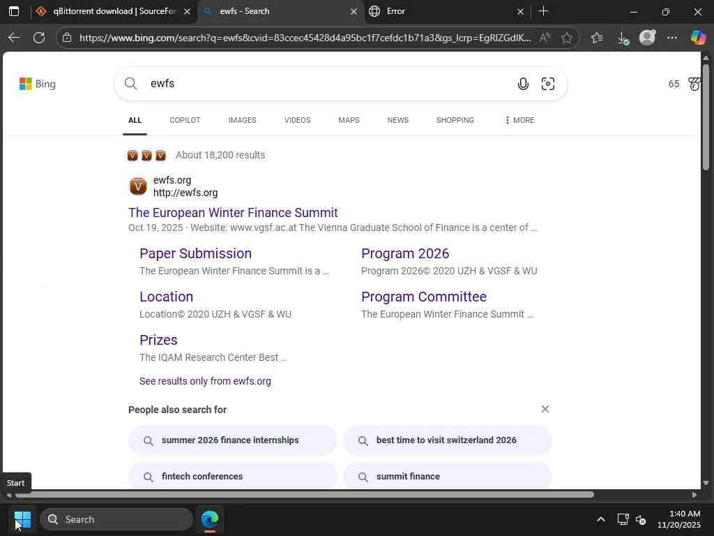Reload the page with the refresh icon
The height and width of the screenshot is (536, 714).
click(39, 38)
